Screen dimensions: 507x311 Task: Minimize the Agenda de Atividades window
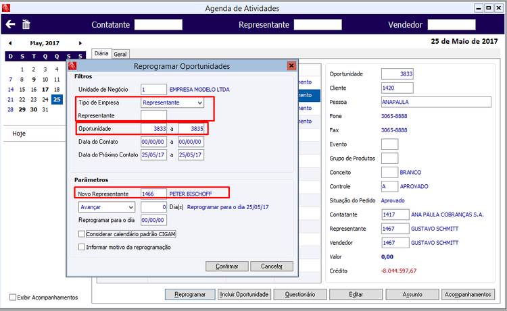tap(479, 8)
